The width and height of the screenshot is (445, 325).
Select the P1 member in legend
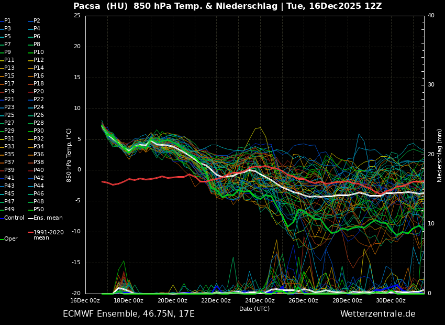pyautogui.click(x=7, y=21)
